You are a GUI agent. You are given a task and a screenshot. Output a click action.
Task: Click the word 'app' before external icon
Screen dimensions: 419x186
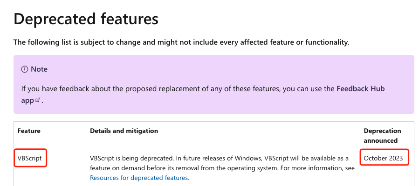tap(27, 101)
